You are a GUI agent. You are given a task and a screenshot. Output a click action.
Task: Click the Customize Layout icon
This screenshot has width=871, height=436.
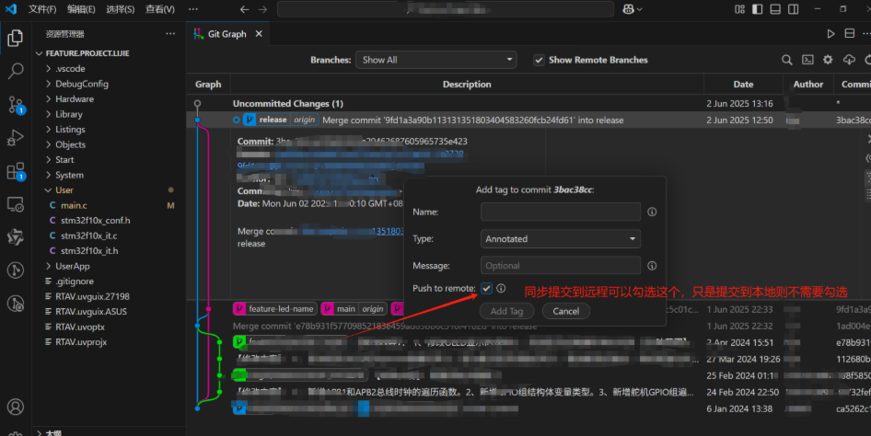tap(739, 9)
